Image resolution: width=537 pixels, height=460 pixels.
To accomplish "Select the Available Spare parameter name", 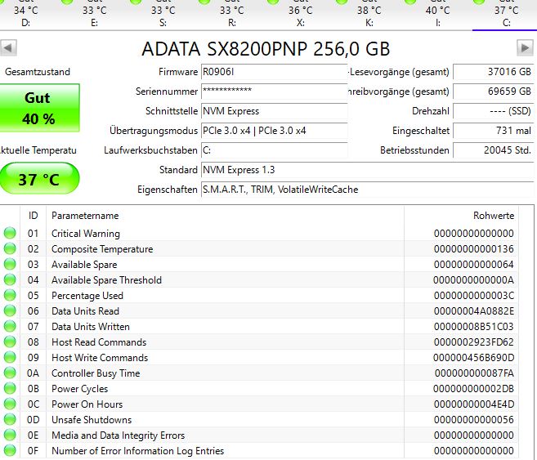I will 84,265.
